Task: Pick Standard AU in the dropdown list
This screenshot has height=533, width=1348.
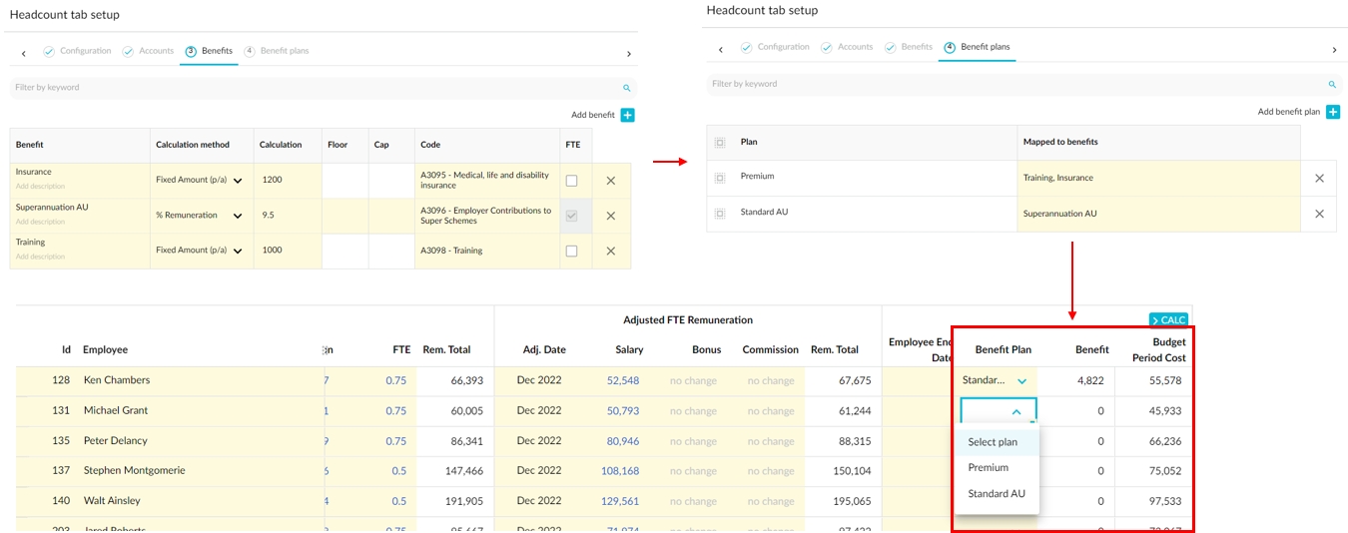Action: click(x=996, y=493)
